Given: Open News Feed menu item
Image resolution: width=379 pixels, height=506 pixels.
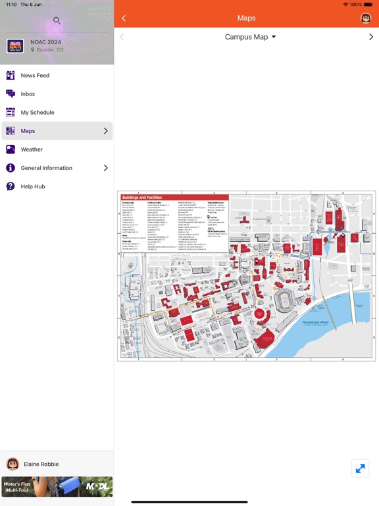Looking at the screenshot, I should click(x=57, y=75).
